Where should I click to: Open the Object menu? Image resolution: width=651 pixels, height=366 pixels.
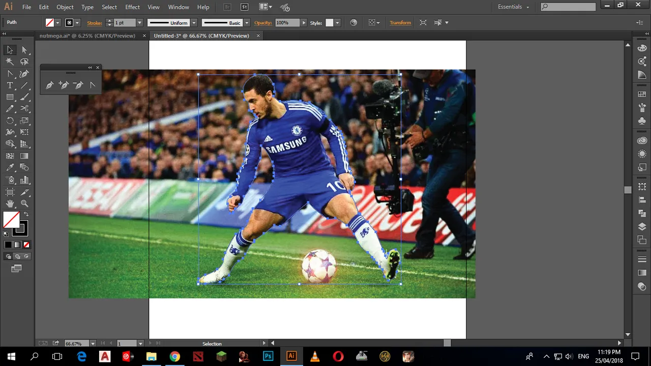pos(65,7)
